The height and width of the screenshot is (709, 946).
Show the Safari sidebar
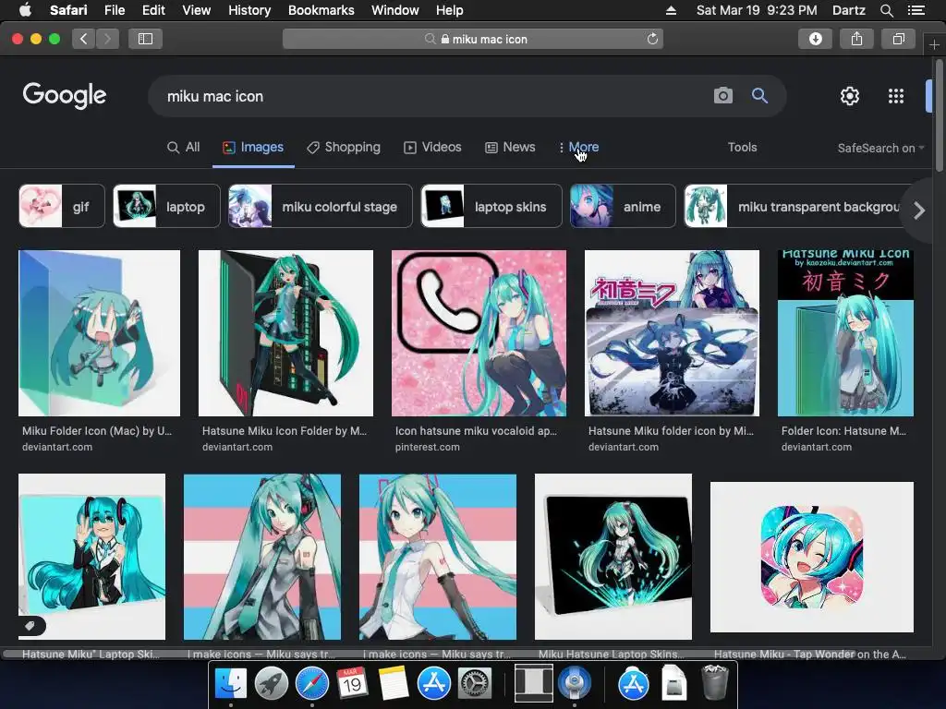(x=145, y=39)
